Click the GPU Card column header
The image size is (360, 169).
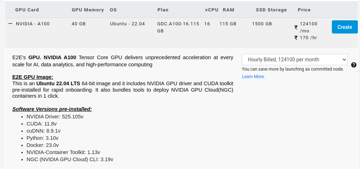[x=27, y=10]
